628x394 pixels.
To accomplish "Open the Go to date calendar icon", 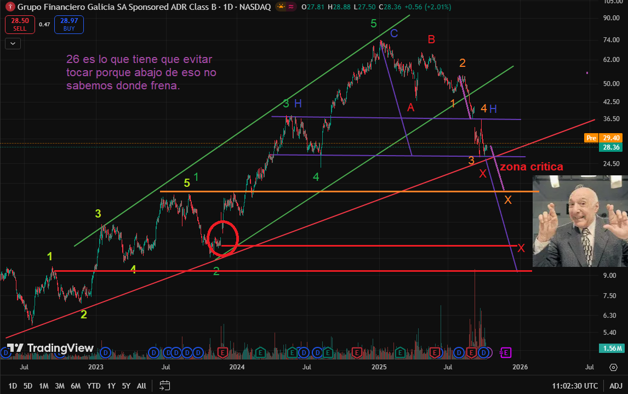I will (164, 386).
